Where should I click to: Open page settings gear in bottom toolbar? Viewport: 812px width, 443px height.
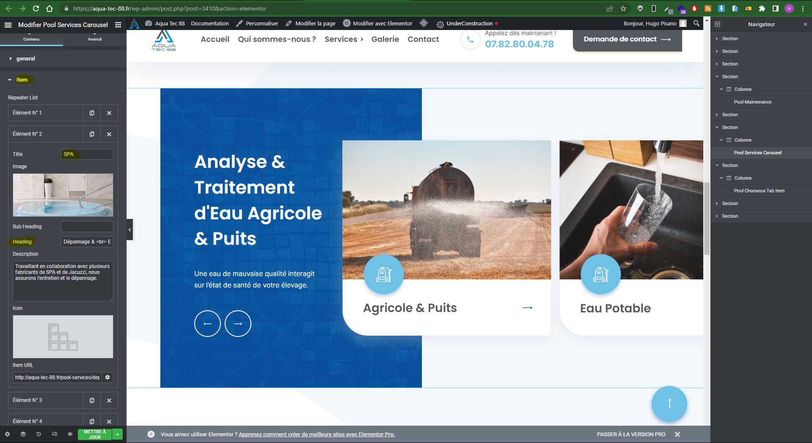(x=7, y=434)
